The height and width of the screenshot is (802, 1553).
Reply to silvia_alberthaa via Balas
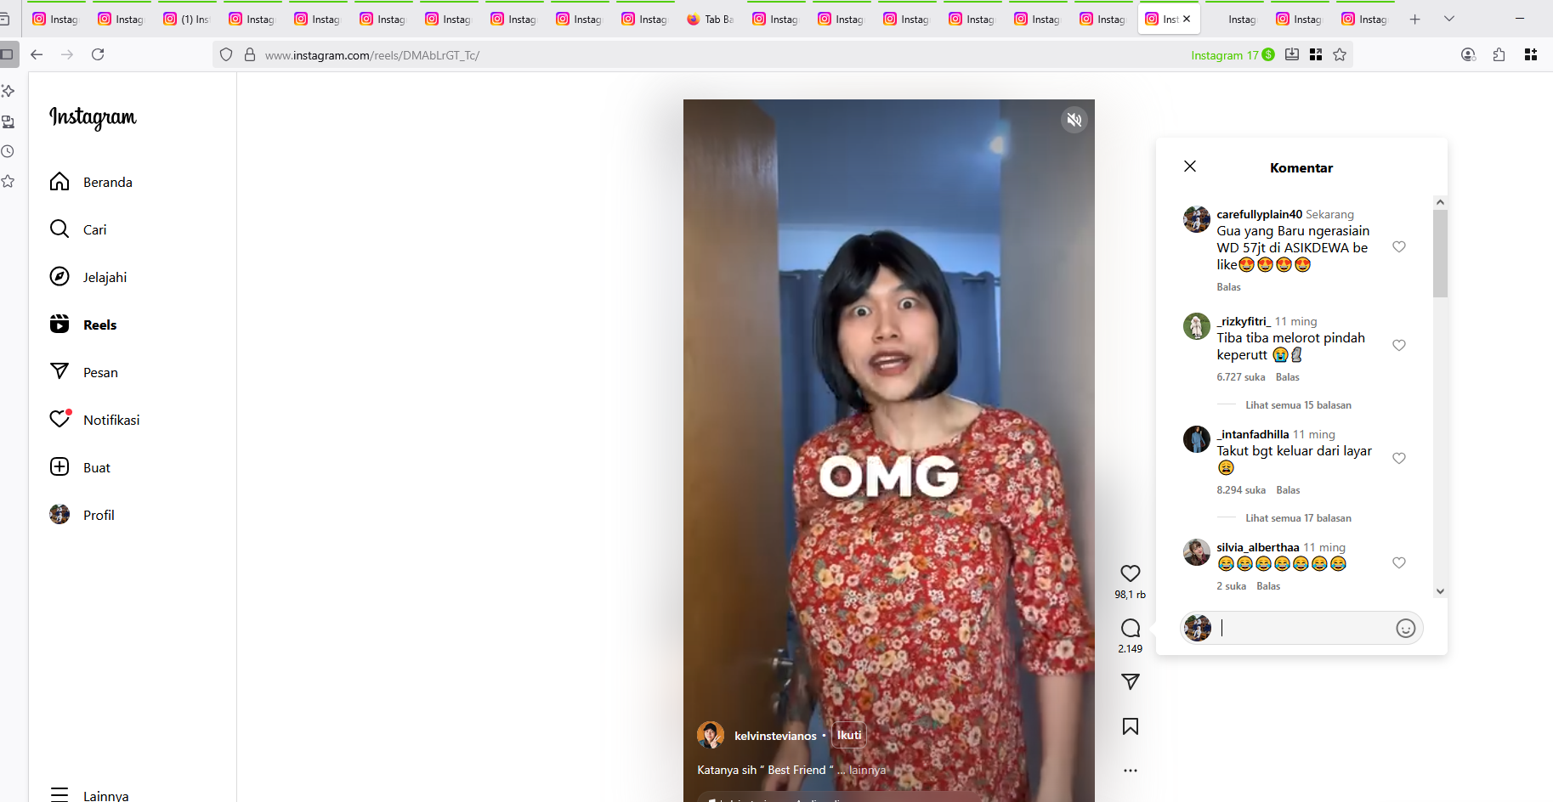tap(1268, 586)
